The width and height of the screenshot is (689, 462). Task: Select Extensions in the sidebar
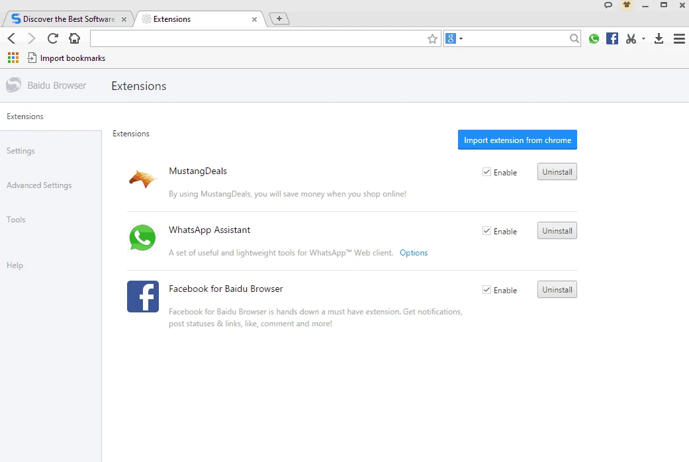[x=25, y=116]
